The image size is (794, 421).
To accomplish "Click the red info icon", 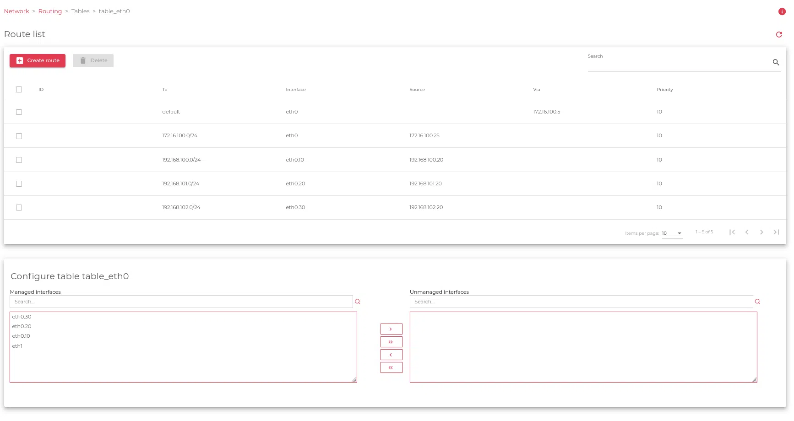I will (x=782, y=11).
